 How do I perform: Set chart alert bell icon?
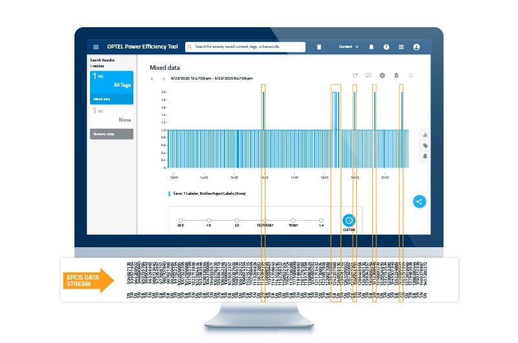tap(396, 75)
